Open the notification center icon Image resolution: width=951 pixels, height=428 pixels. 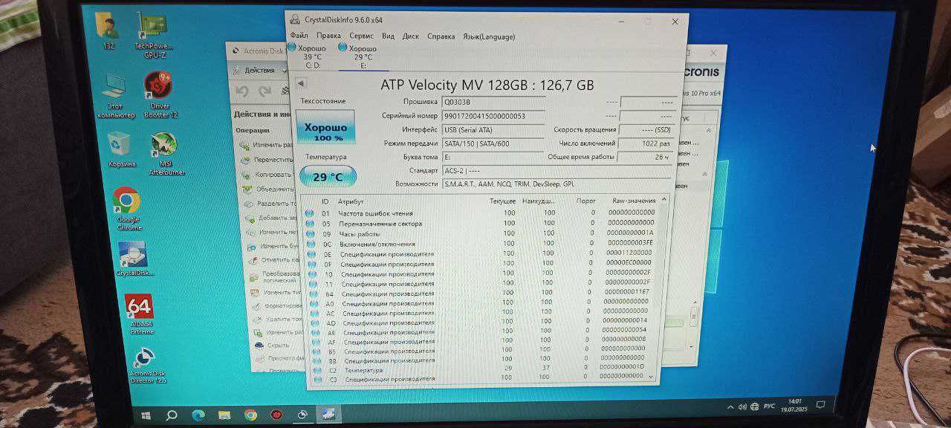[x=821, y=405]
